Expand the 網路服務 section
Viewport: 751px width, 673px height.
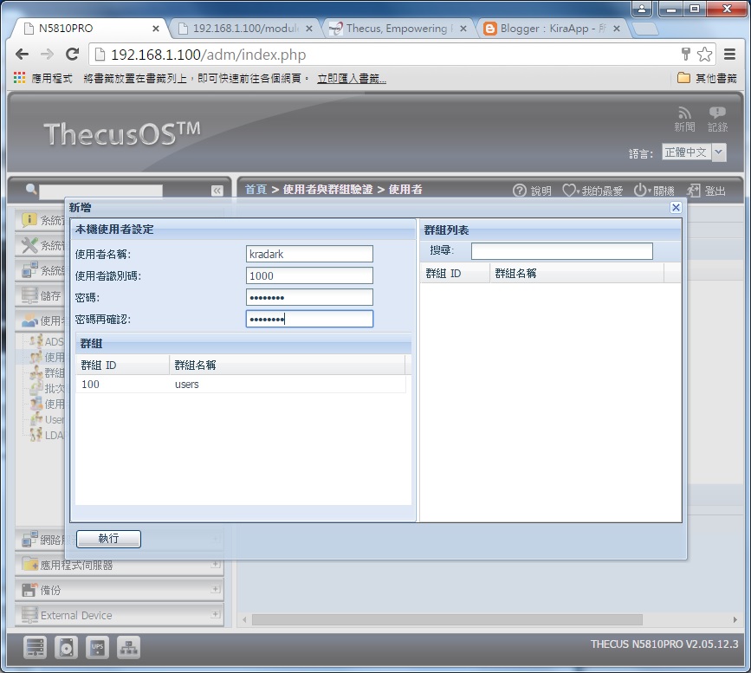[x=216, y=539]
